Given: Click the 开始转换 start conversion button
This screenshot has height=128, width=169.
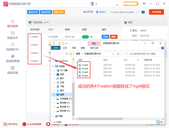Looking at the screenshot, I should pyautogui.click(x=156, y=12).
